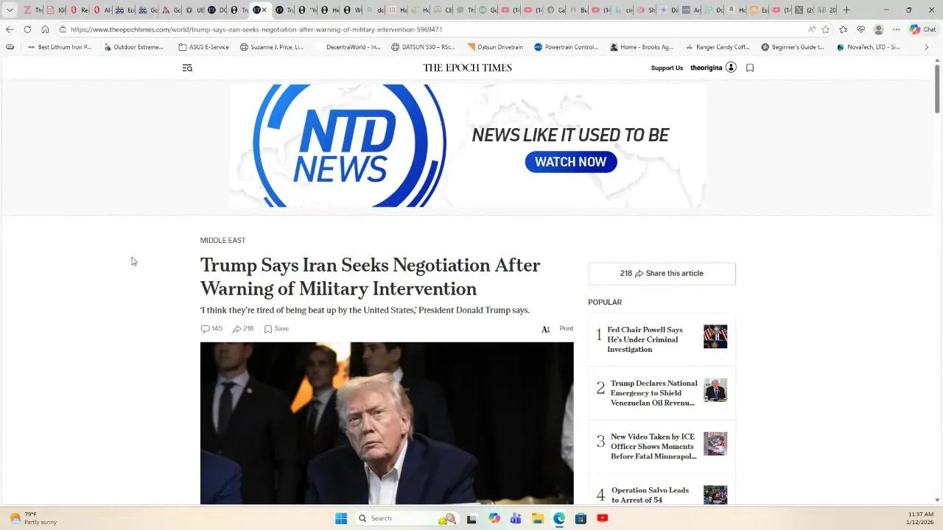
Task: Expand the tab search dropdown arrow
Action: (10, 10)
